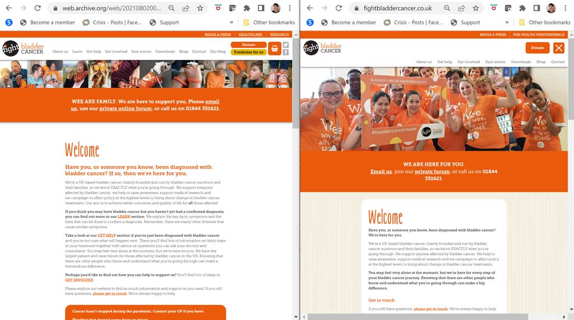Viewport: 574px width, 320px height.
Task: Click Fight Bladder Cancer logo on archived page
Action: (x=23, y=48)
